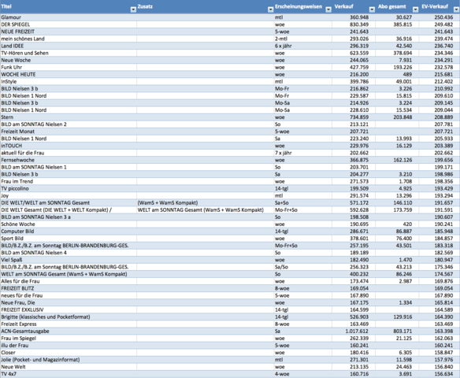Click EV-Verkauf value 250.436 for Glamour
460x378 pixels.
coord(444,17)
